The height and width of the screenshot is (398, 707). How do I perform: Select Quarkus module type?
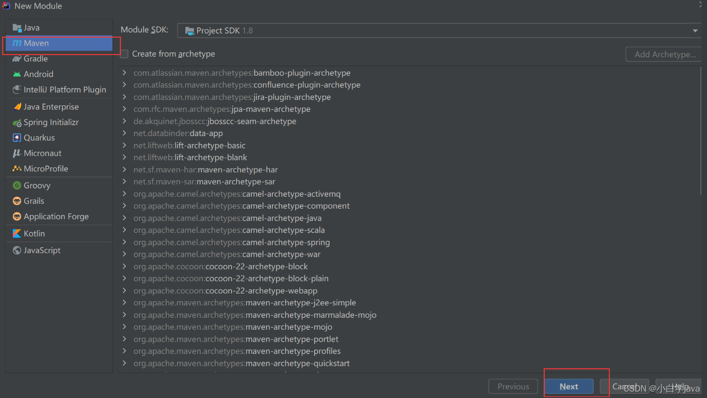59,138
